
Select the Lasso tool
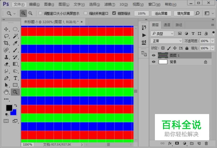(x=6, y=36)
